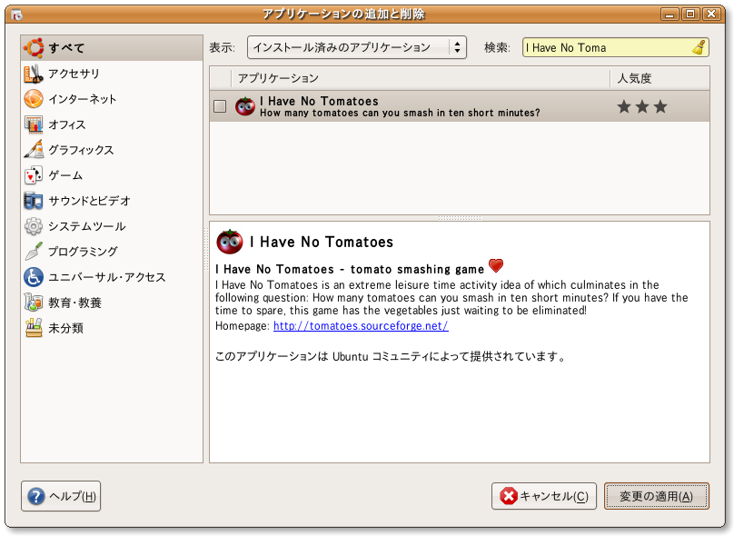Screen dimensions: 734x536
Task: Click the キャンセル button
Action: (544, 496)
